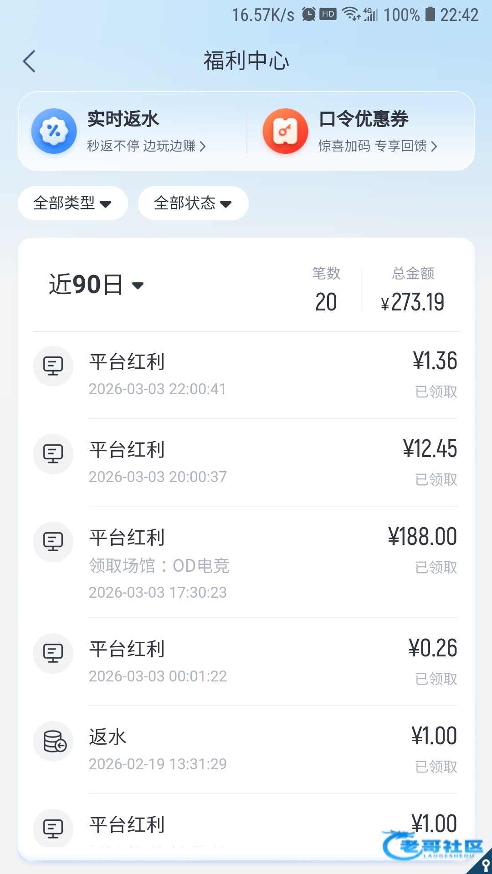Tap the alarm clock icon in status bar
Image resolution: width=492 pixels, height=874 pixels.
[x=309, y=15]
